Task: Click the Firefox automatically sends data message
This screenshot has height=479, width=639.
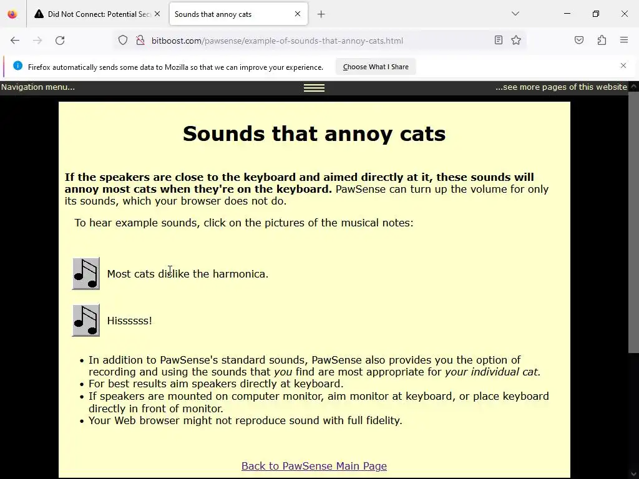Action: tap(175, 67)
